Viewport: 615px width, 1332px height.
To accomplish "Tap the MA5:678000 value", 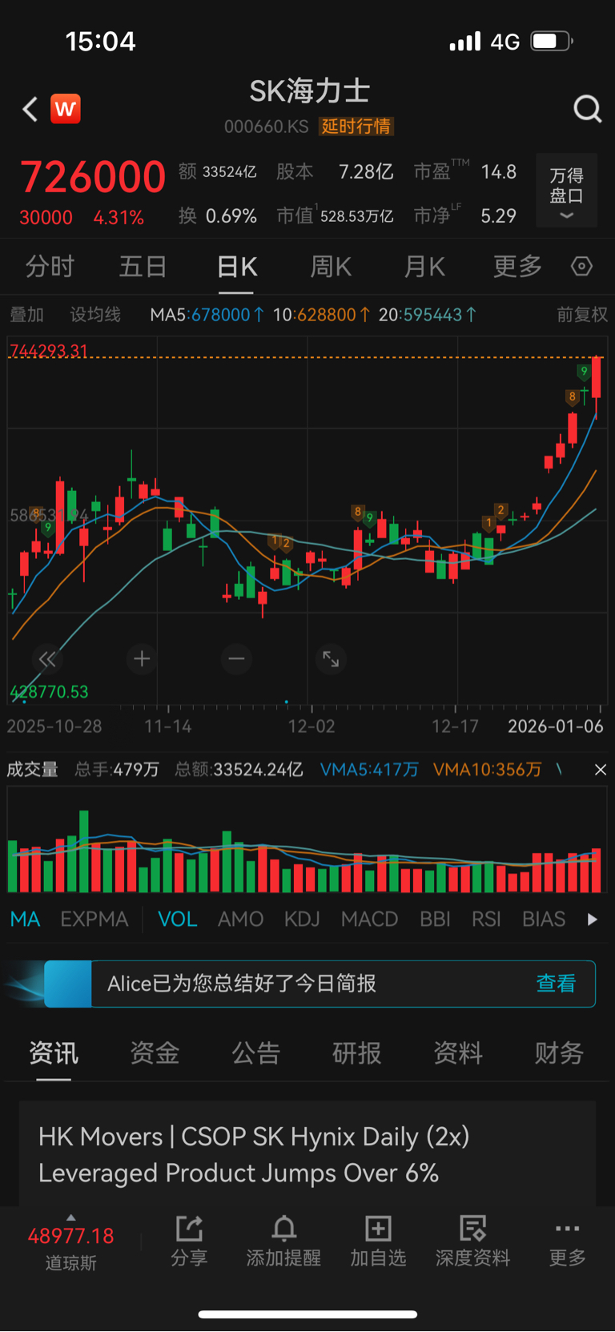I will (207, 315).
